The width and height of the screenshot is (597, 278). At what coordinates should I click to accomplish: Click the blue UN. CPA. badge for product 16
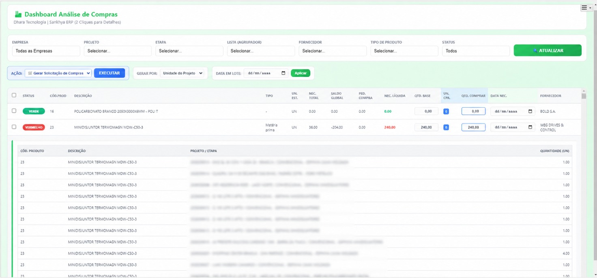click(446, 111)
